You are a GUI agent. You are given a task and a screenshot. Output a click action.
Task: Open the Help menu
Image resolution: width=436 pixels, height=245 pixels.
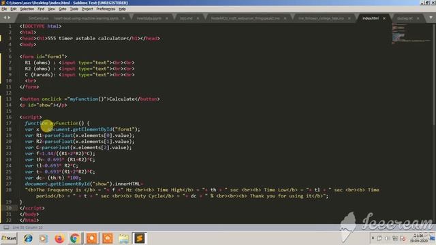pyautogui.click(x=122, y=9)
